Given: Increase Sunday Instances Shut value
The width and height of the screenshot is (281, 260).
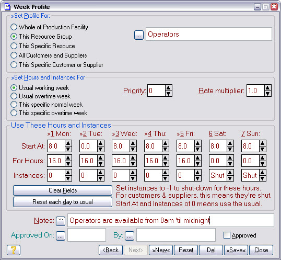Looking at the screenshot, I should [262, 173].
